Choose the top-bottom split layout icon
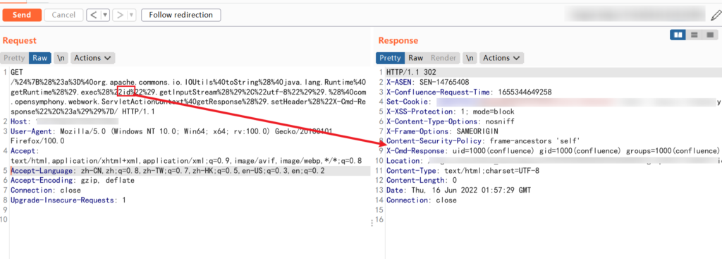The image size is (722, 259). (x=694, y=35)
